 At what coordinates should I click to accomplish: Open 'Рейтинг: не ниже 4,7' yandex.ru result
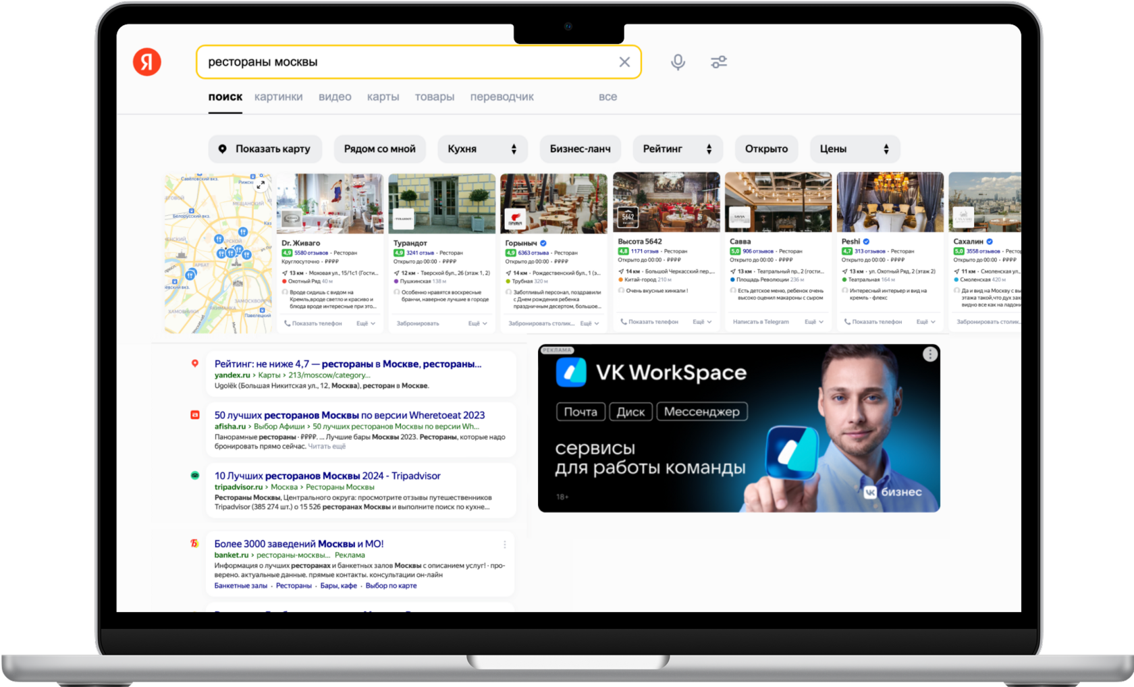point(348,364)
